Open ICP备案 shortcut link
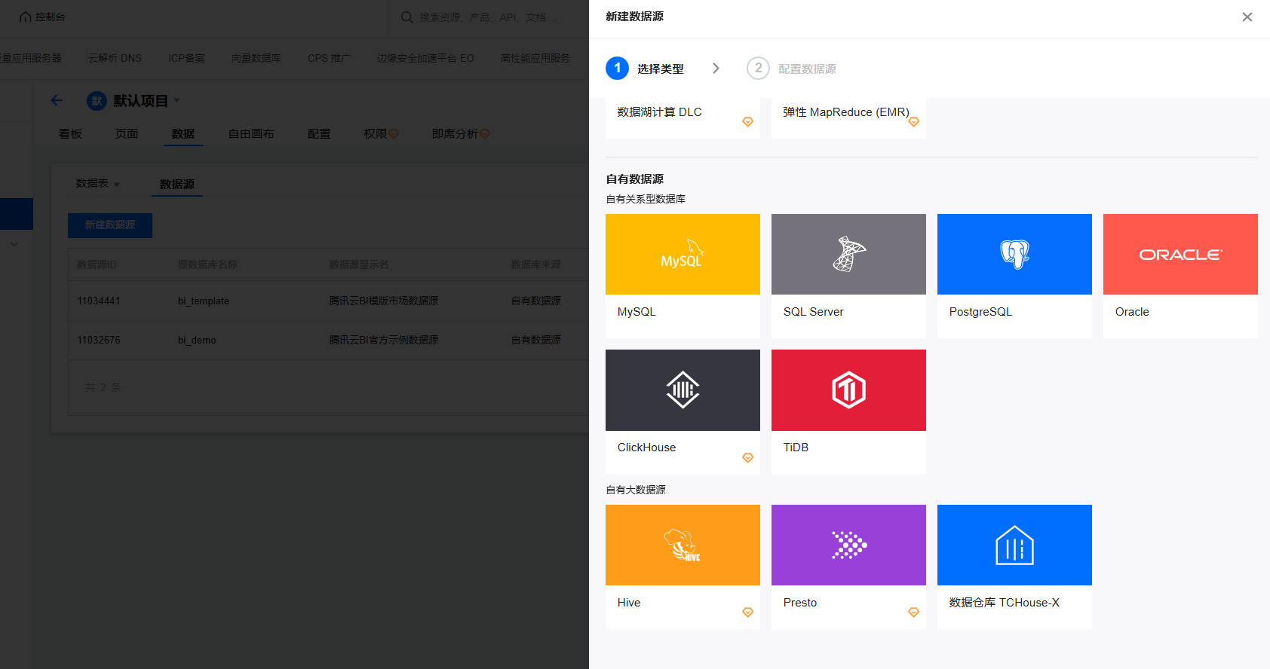 [x=186, y=58]
